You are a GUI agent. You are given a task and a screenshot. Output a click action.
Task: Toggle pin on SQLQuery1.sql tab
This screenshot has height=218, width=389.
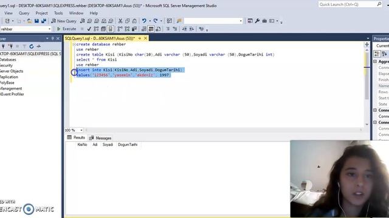140,38
